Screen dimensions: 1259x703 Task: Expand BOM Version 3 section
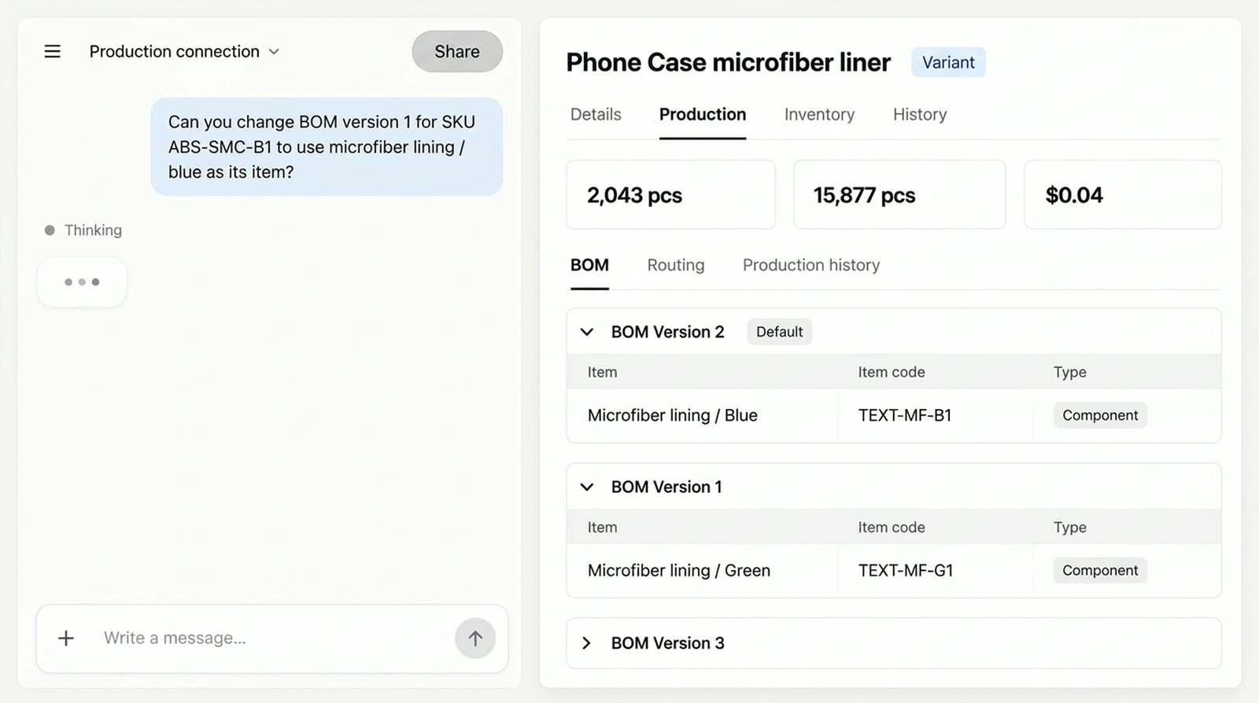tap(587, 643)
